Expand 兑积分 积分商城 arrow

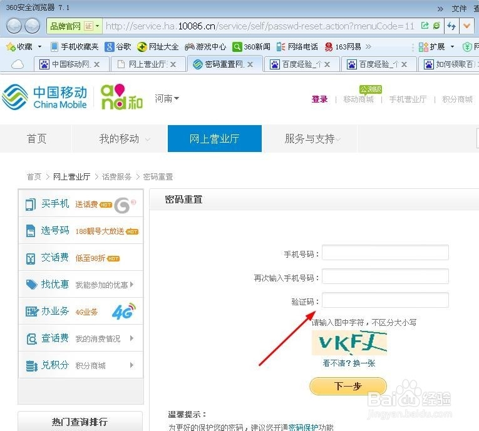point(131,365)
